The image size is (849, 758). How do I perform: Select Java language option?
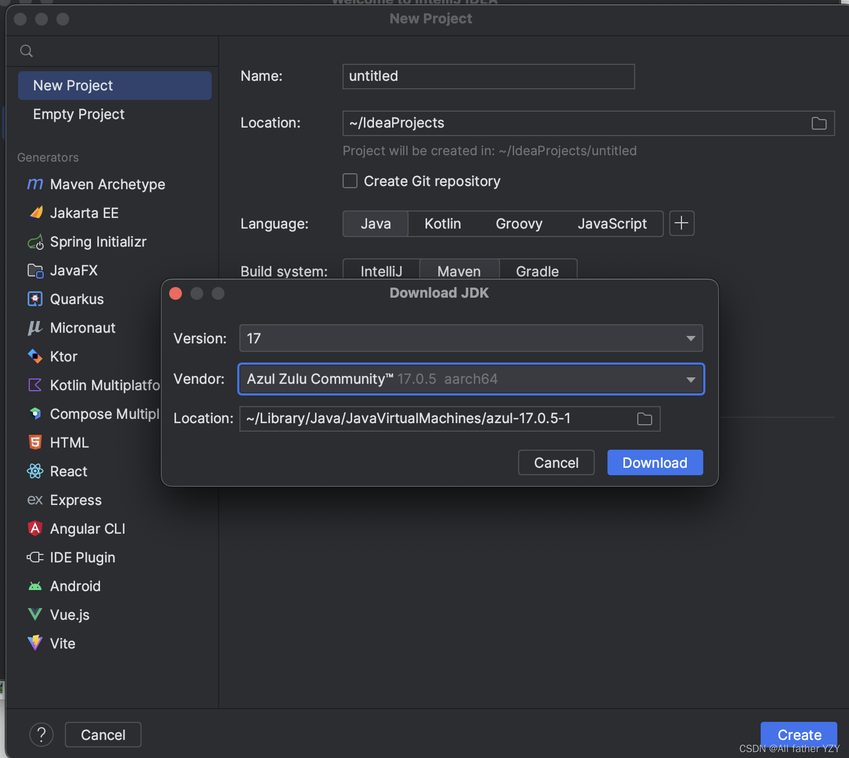[376, 224]
